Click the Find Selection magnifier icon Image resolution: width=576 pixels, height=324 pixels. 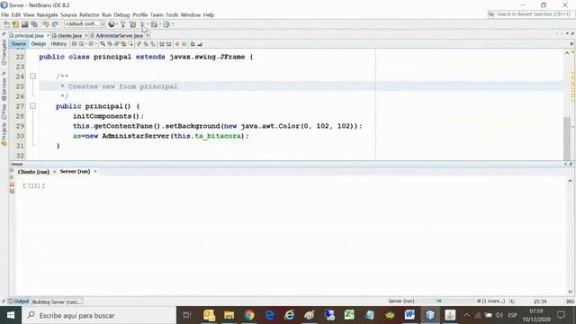103,44
